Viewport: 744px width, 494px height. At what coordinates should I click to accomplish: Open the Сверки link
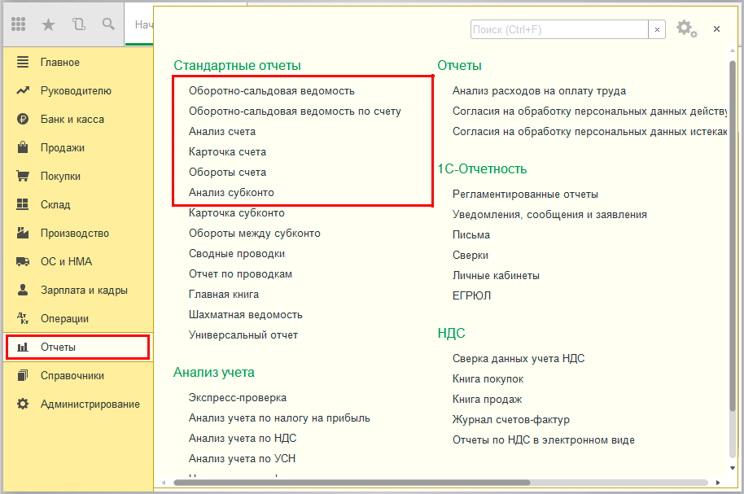470,256
